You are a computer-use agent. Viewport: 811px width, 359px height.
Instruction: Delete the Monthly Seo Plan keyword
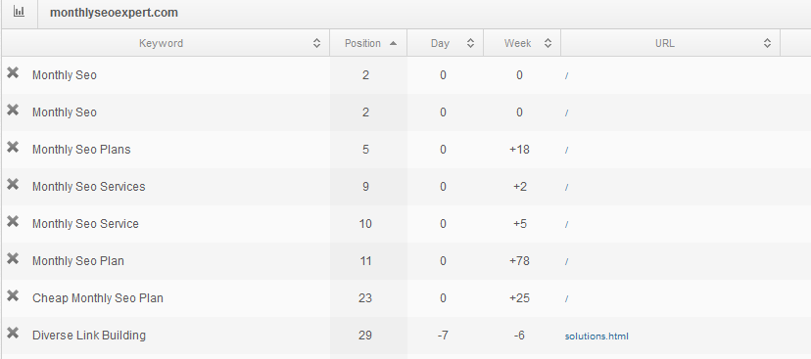tap(13, 259)
